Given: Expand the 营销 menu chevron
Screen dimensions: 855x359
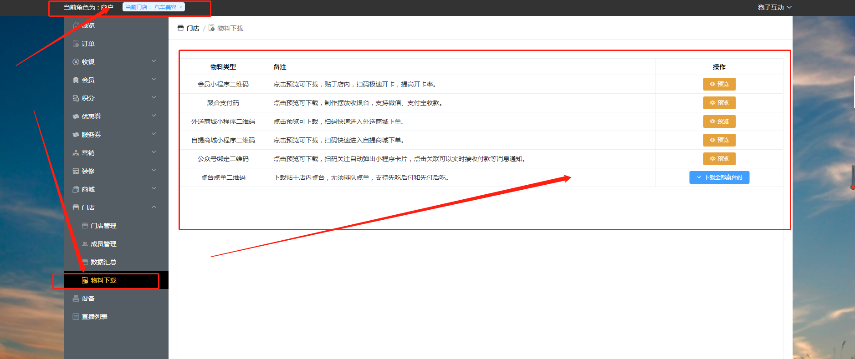Looking at the screenshot, I should [154, 152].
